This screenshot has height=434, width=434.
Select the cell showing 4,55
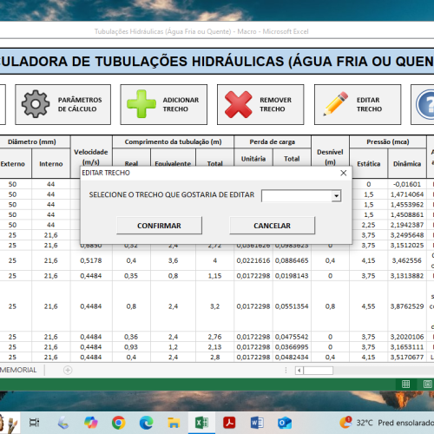coord(369,306)
